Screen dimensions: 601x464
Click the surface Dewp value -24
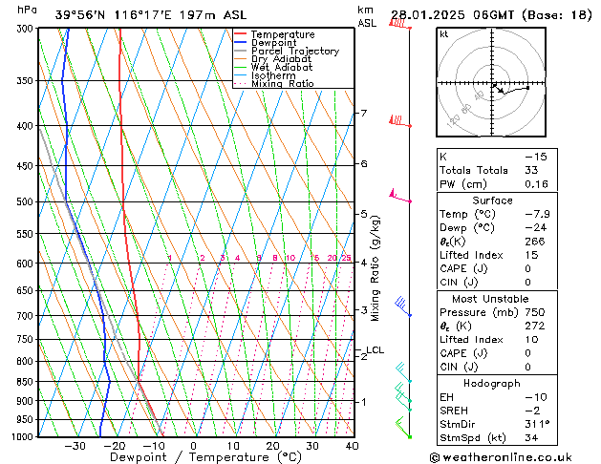click(x=535, y=228)
